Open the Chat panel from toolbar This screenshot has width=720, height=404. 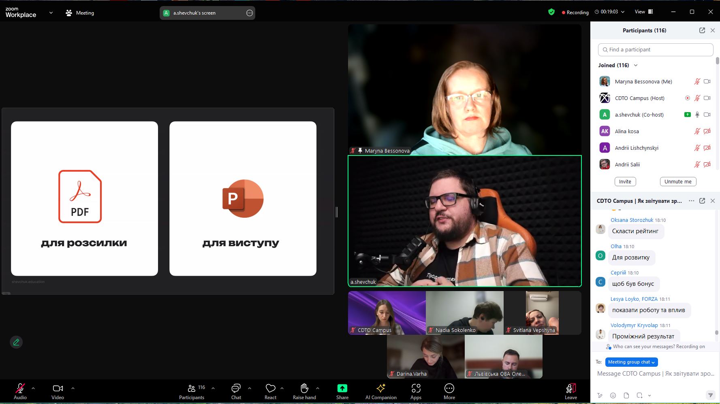[x=236, y=389]
